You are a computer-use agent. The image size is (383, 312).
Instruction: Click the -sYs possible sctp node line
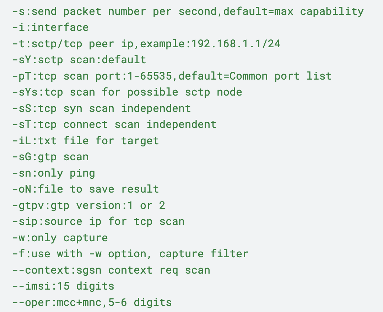(x=127, y=92)
